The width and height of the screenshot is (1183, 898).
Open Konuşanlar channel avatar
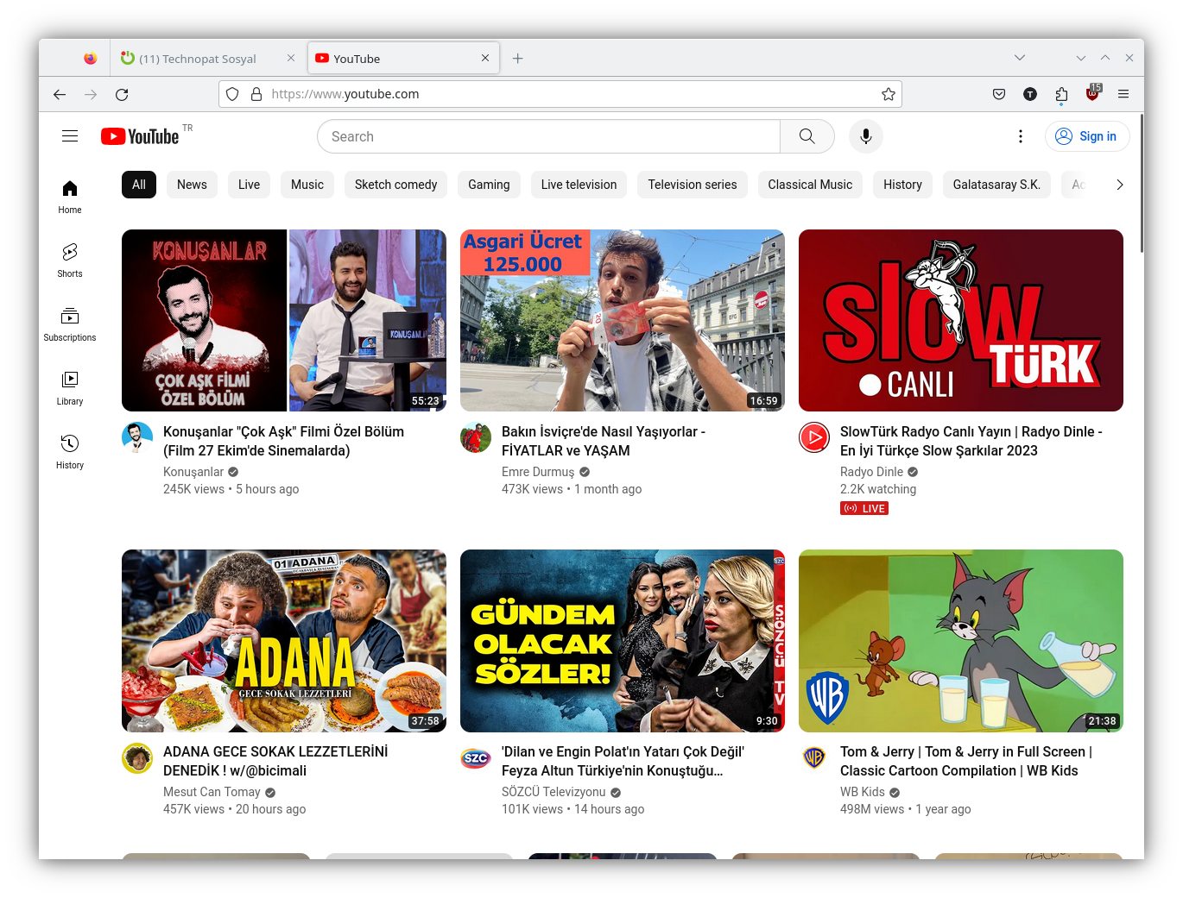(137, 437)
